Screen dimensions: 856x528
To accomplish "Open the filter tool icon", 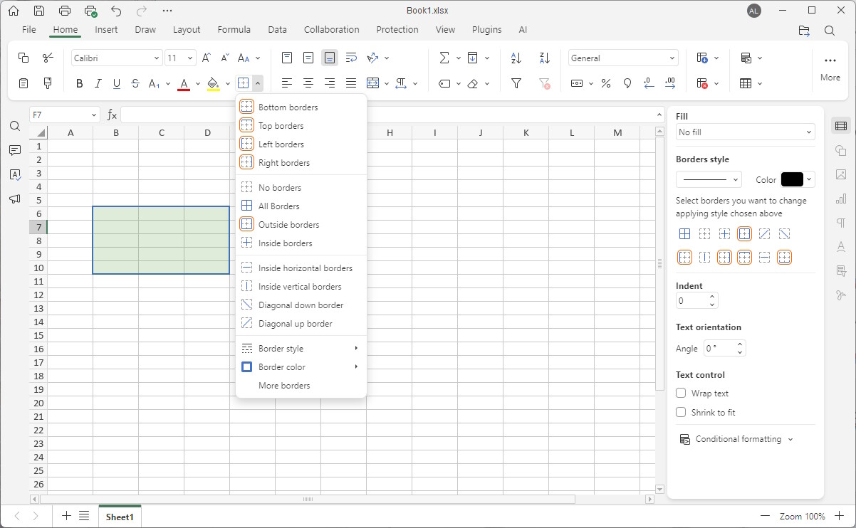I will 516,84.
